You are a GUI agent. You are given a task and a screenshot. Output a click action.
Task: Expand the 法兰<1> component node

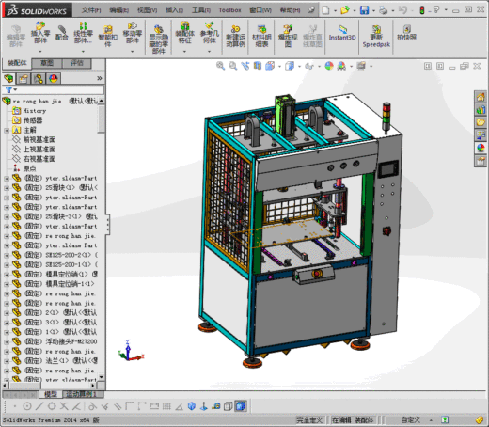(7, 361)
